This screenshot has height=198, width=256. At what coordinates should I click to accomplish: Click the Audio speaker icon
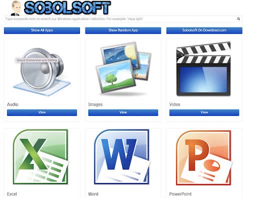(42, 71)
